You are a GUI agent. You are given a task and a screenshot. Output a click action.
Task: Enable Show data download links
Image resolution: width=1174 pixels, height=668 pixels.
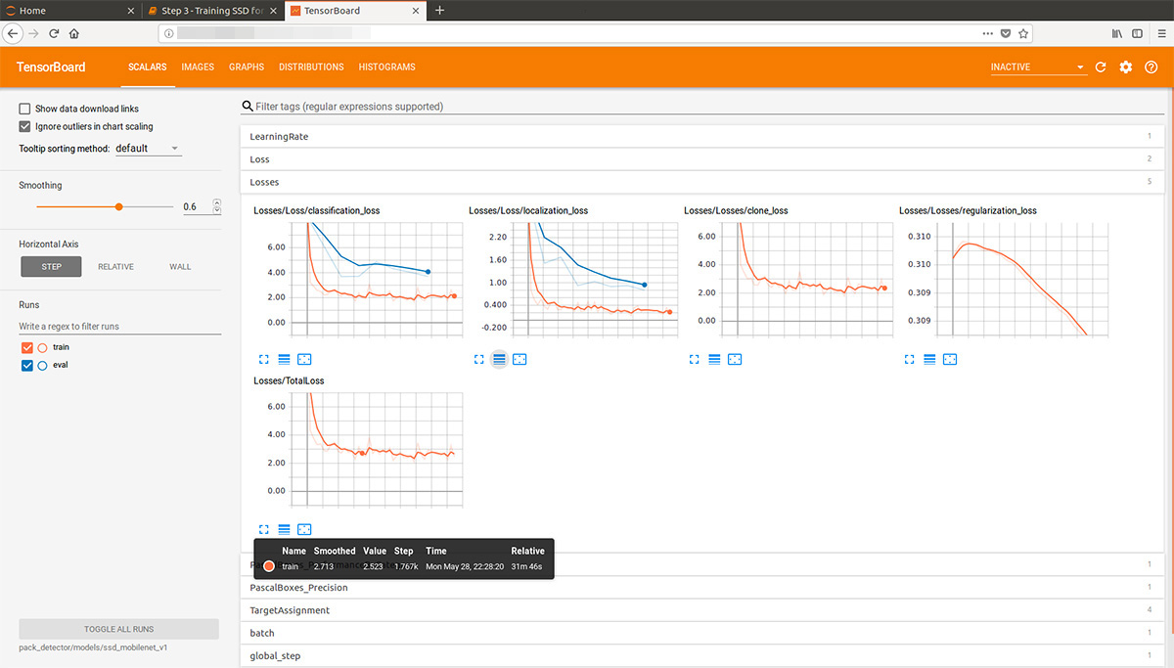coord(24,109)
